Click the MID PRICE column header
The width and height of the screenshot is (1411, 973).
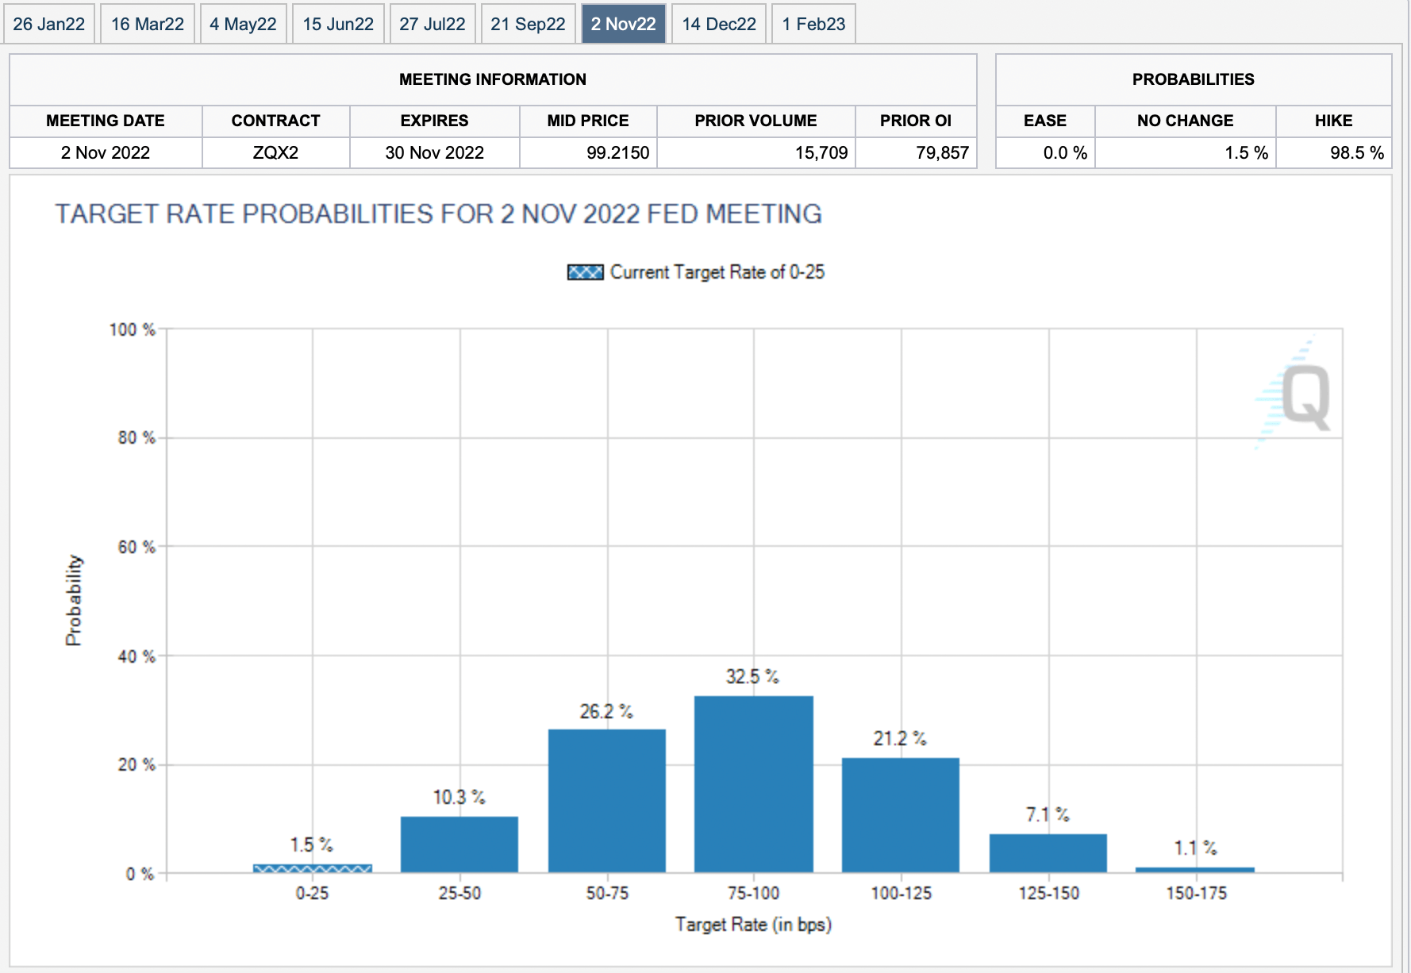coord(588,121)
